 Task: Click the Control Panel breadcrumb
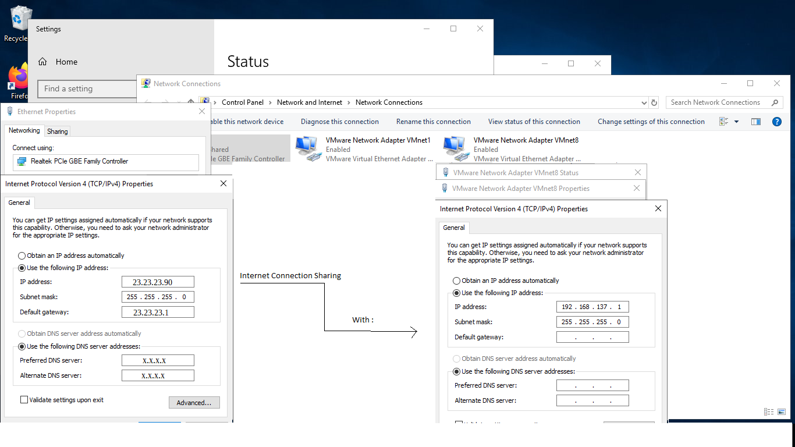point(243,102)
